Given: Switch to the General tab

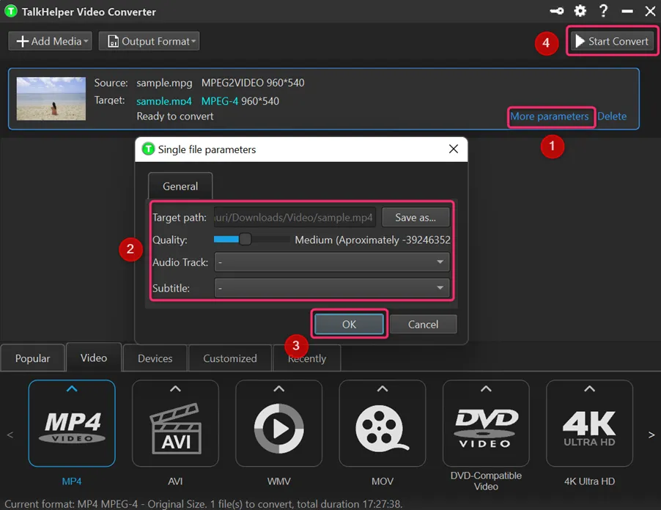Looking at the screenshot, I should pos(180,186).
